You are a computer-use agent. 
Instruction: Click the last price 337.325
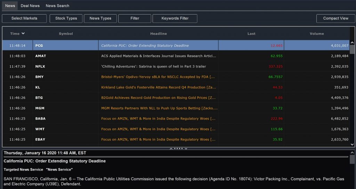276,66
